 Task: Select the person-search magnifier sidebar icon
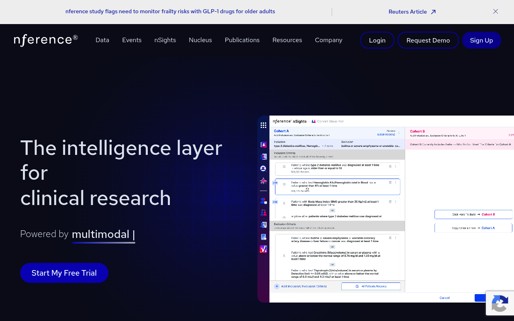click(263, 169)
